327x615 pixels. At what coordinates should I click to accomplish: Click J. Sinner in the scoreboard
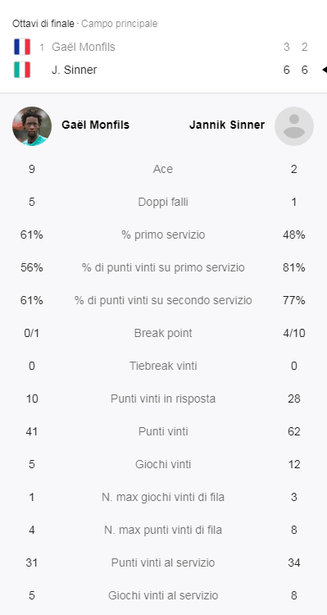[74, 70]
